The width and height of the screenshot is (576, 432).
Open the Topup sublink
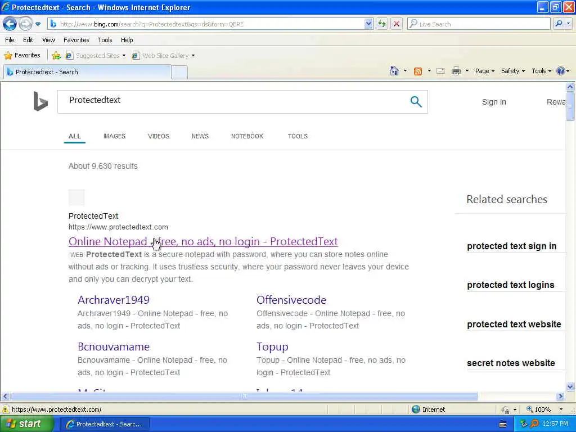click(x=272, y=346)
